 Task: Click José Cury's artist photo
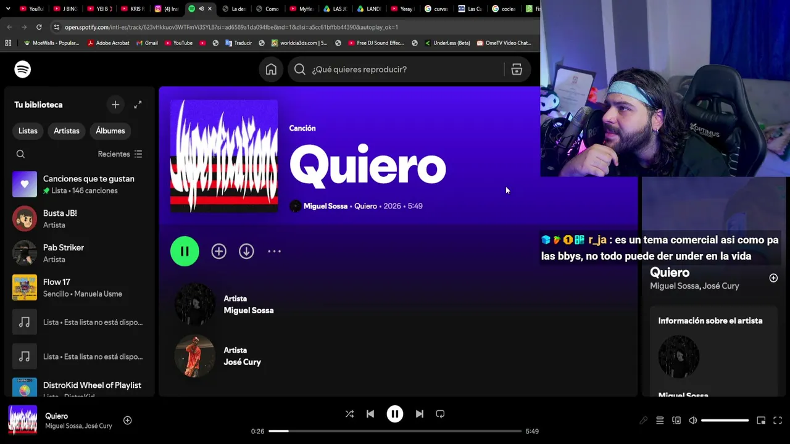[195, 356]
